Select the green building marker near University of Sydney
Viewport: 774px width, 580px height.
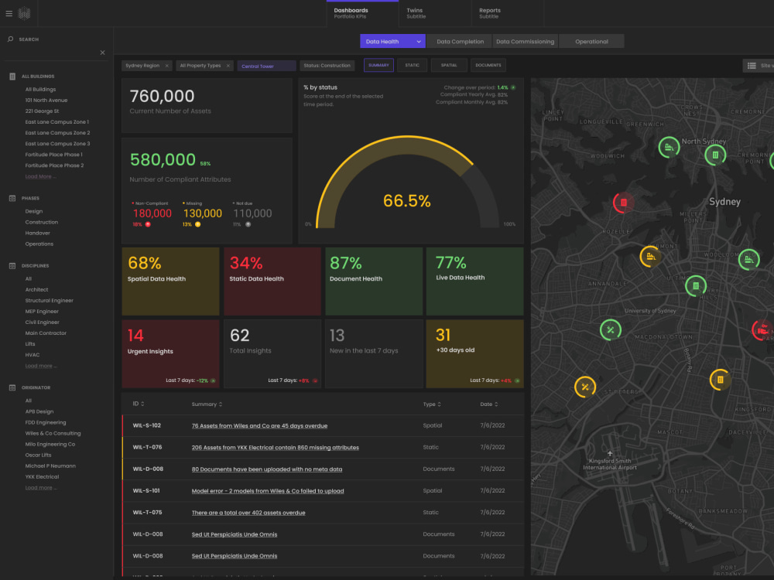click(696, 286)
